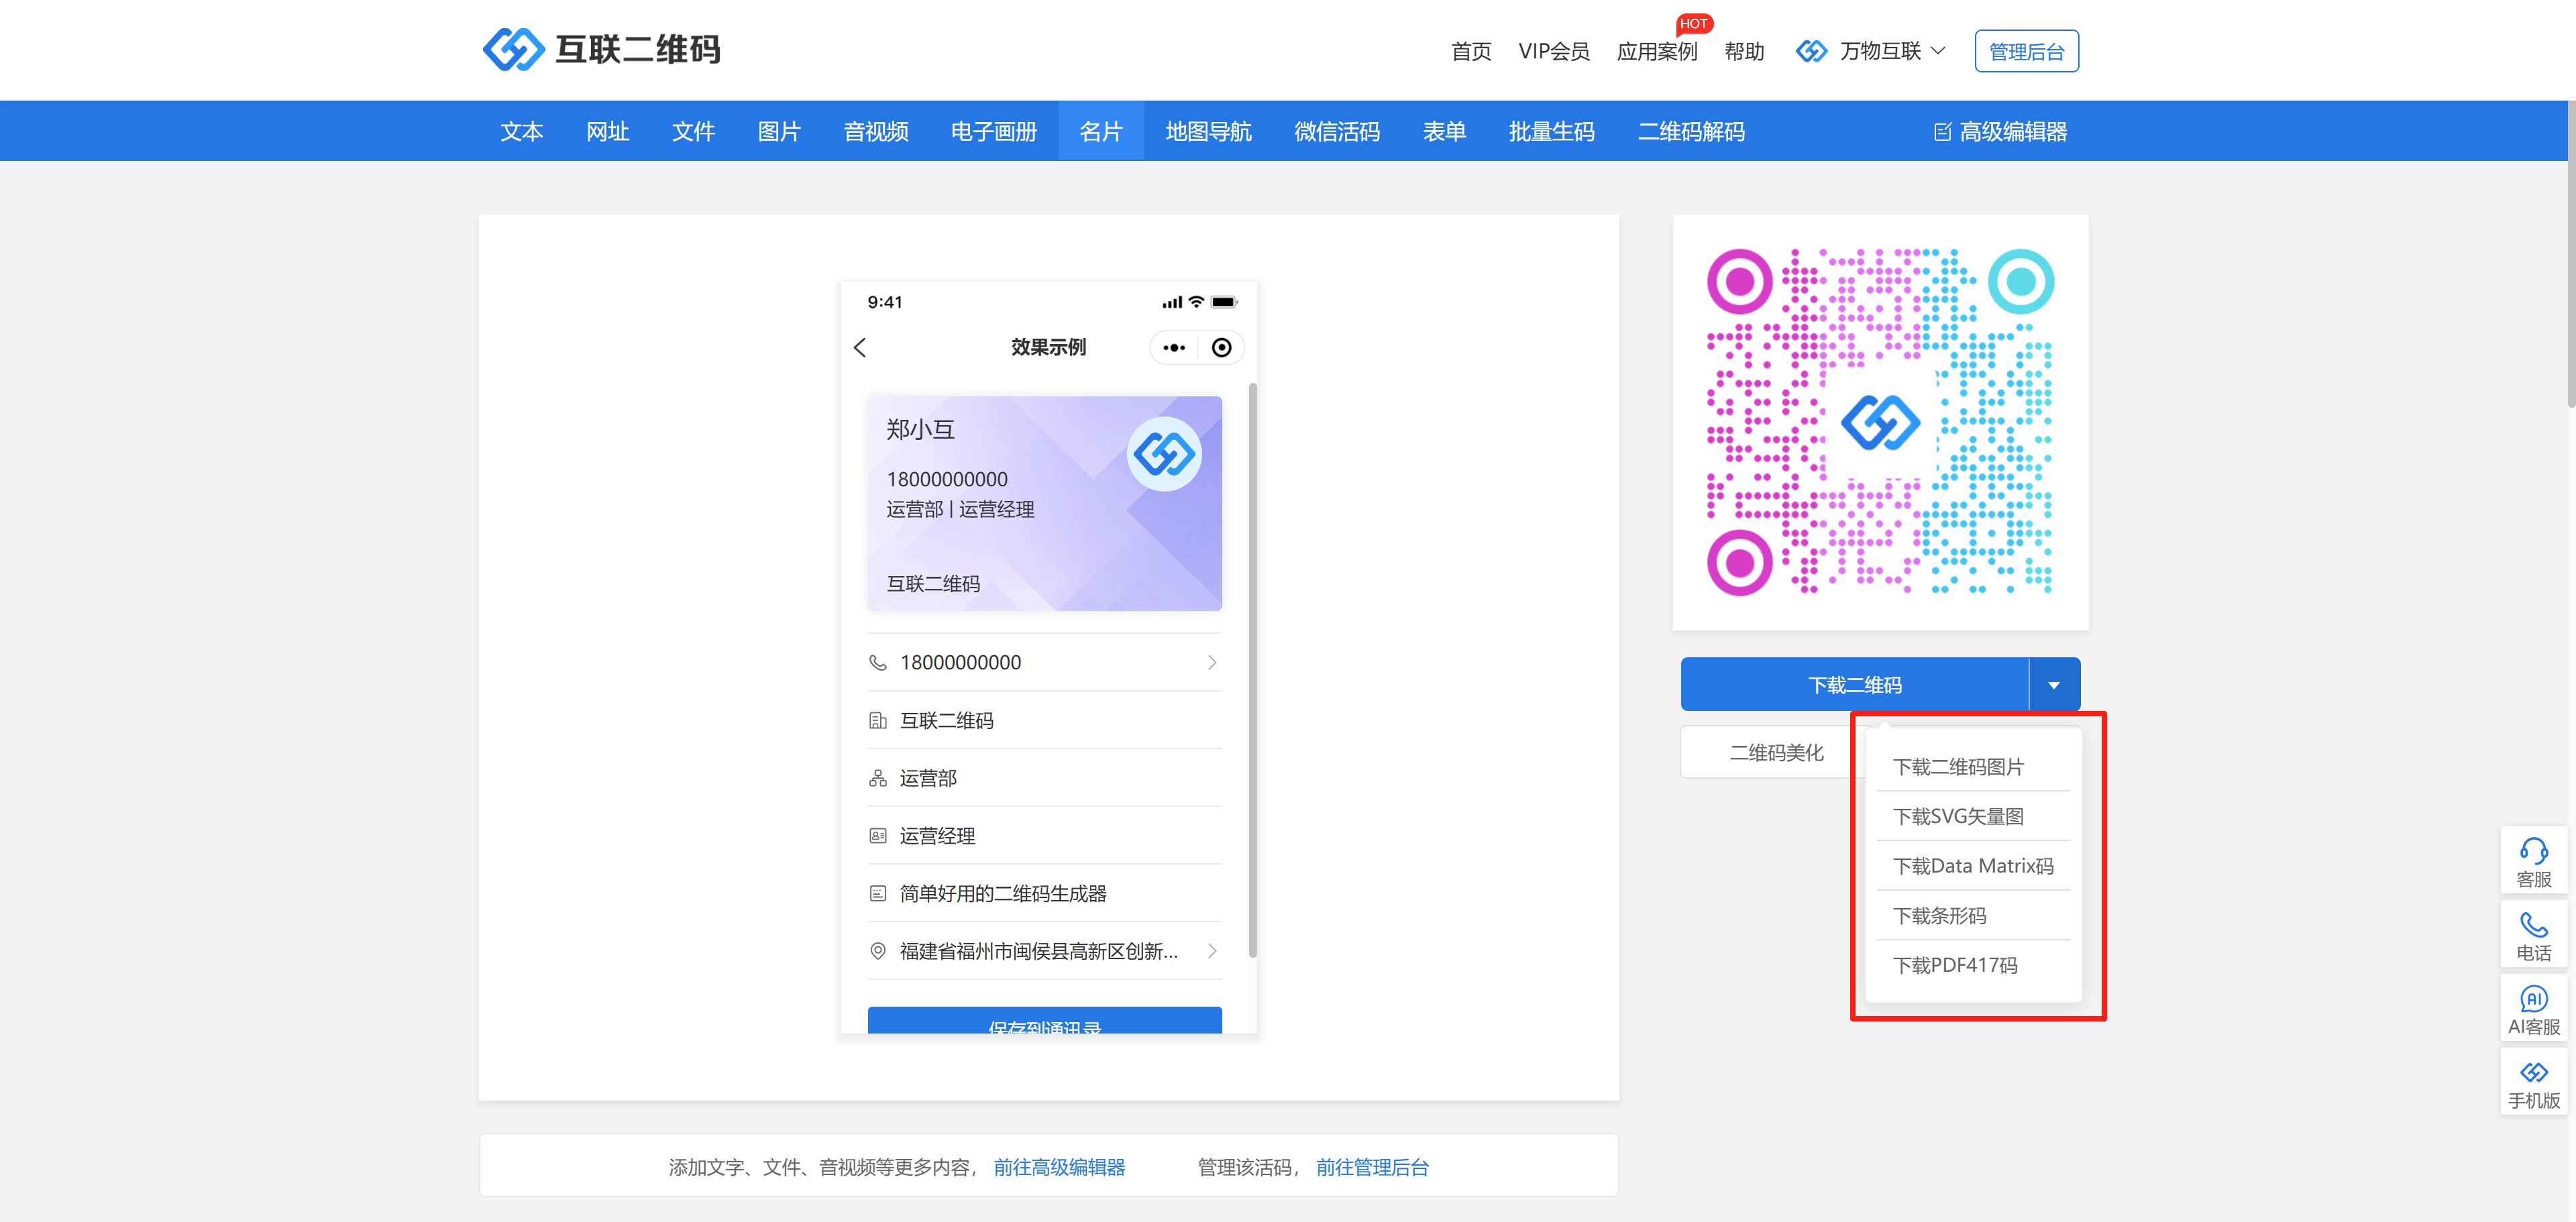This screenshot has height=1222, width=2576.
Task: Click the page vertical scrollbar
Action: point(2571,254)
